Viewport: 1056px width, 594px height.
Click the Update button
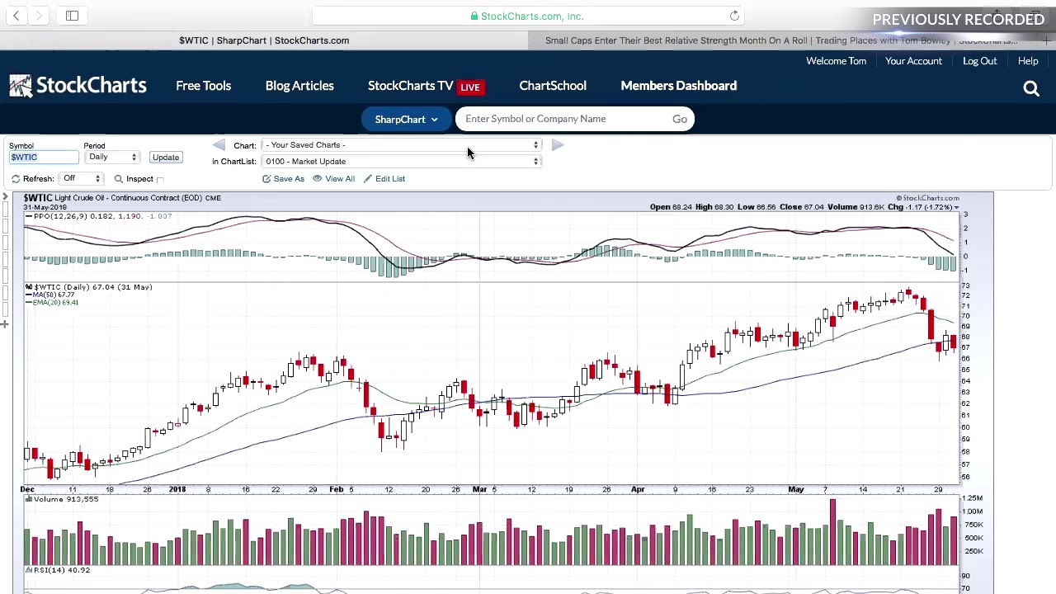(x=165, y=158)
